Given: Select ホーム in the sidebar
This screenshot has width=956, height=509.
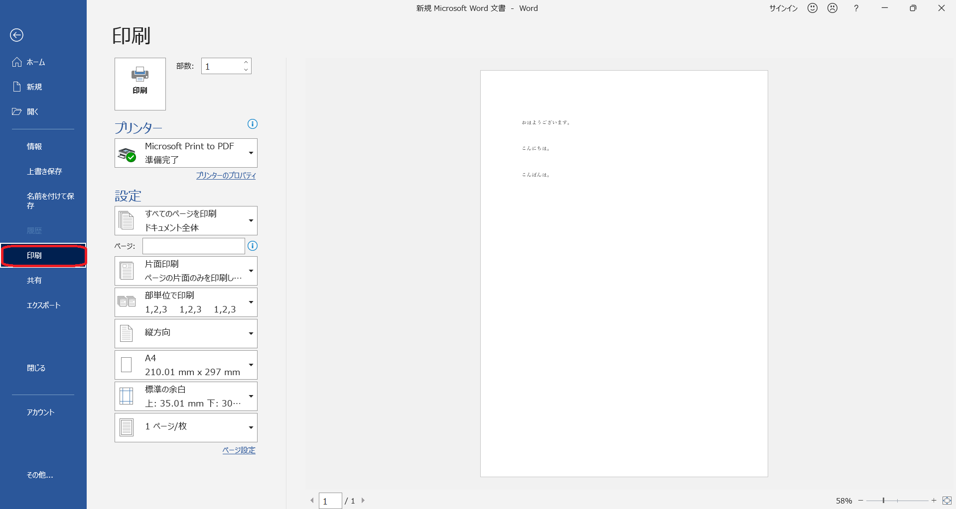Looking at the screenshot, I should pos(36,62).
